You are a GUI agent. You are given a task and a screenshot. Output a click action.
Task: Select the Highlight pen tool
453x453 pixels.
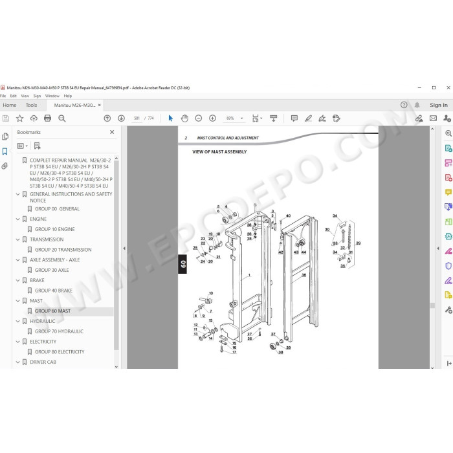(308, 118)
